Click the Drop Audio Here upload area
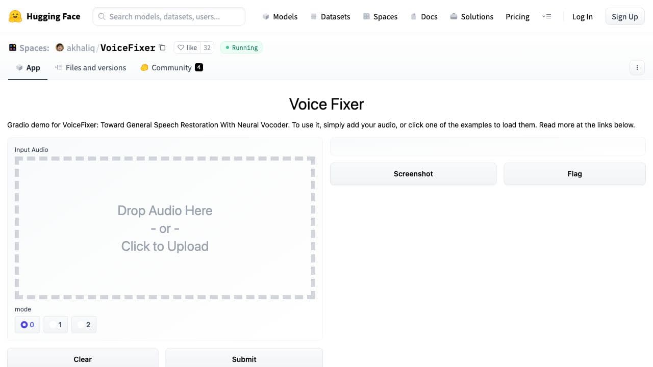Screen dimensions: 653x367 click(x=165, y=228)
